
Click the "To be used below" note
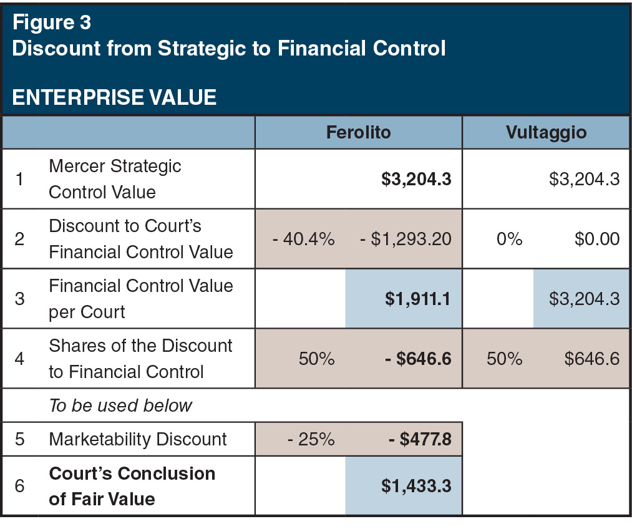120,405
